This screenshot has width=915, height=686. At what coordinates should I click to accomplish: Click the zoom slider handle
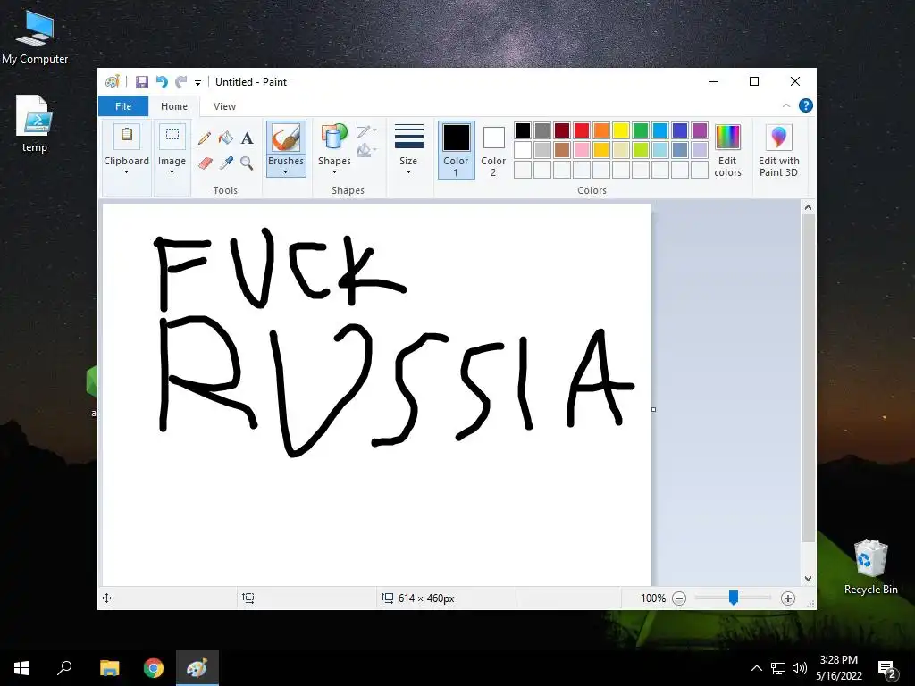(734, 598)
